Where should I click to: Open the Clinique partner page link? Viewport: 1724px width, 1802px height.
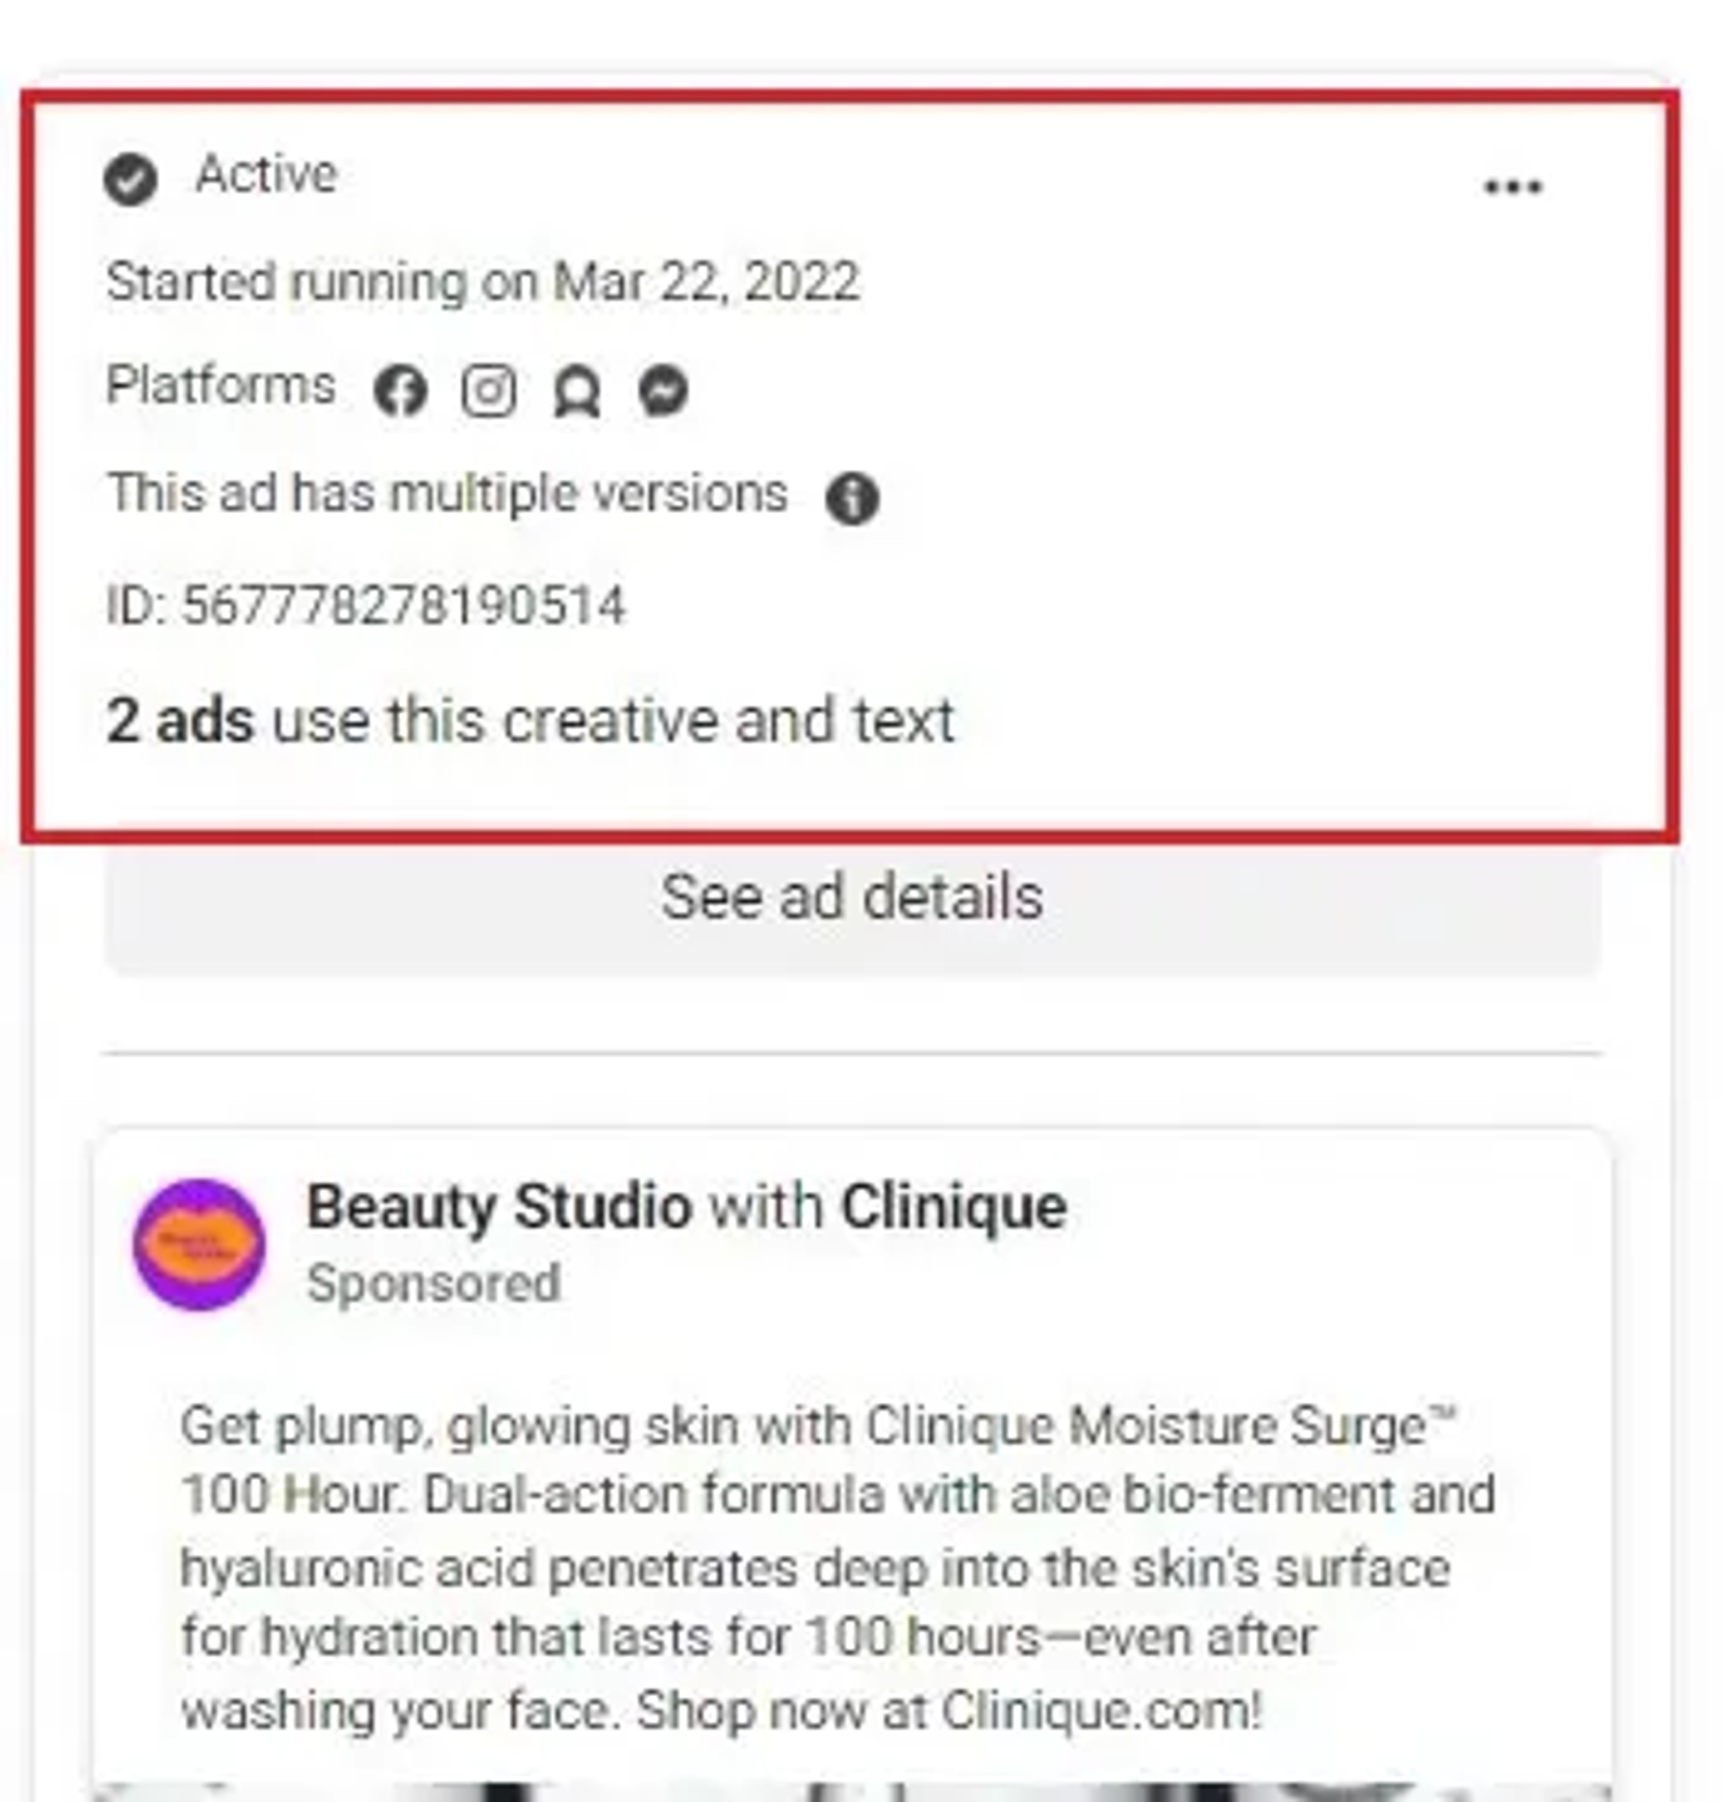[x=954, y=1206]
